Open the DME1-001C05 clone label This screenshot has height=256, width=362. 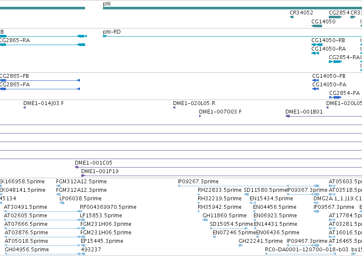click(x=94, y=163)
